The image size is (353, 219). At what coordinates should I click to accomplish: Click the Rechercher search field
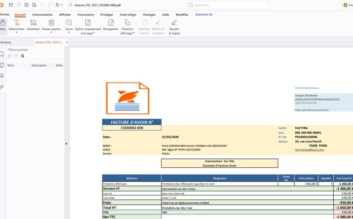[227, 5]
